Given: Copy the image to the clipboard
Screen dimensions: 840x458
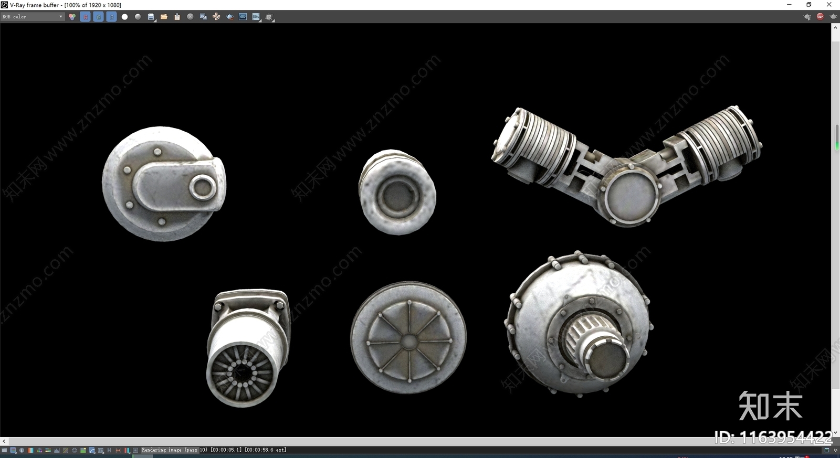Looking at the screenshot, I should point(177,17).
